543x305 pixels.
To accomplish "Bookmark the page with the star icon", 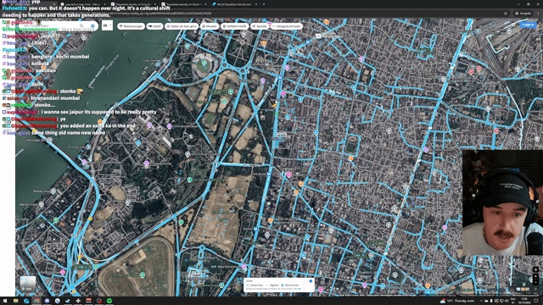I will point(506,14).
